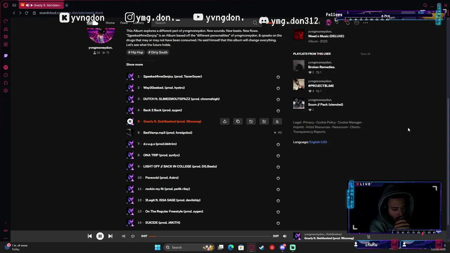Open insights bar-chart icon on Gnarly row
This screenshot has width=450, height=253.
(277, 121)
